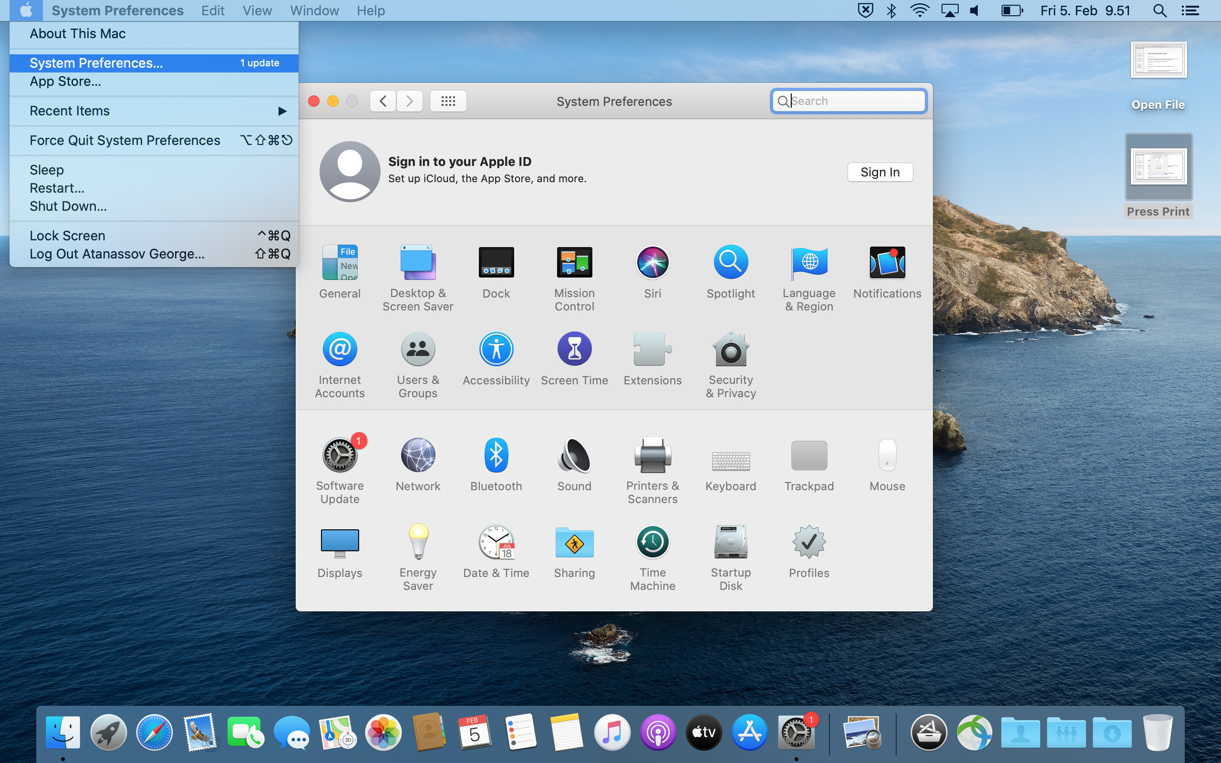Open the View menu
The width and height of the screenshot is (1221, 763).
tap(257, 10)
